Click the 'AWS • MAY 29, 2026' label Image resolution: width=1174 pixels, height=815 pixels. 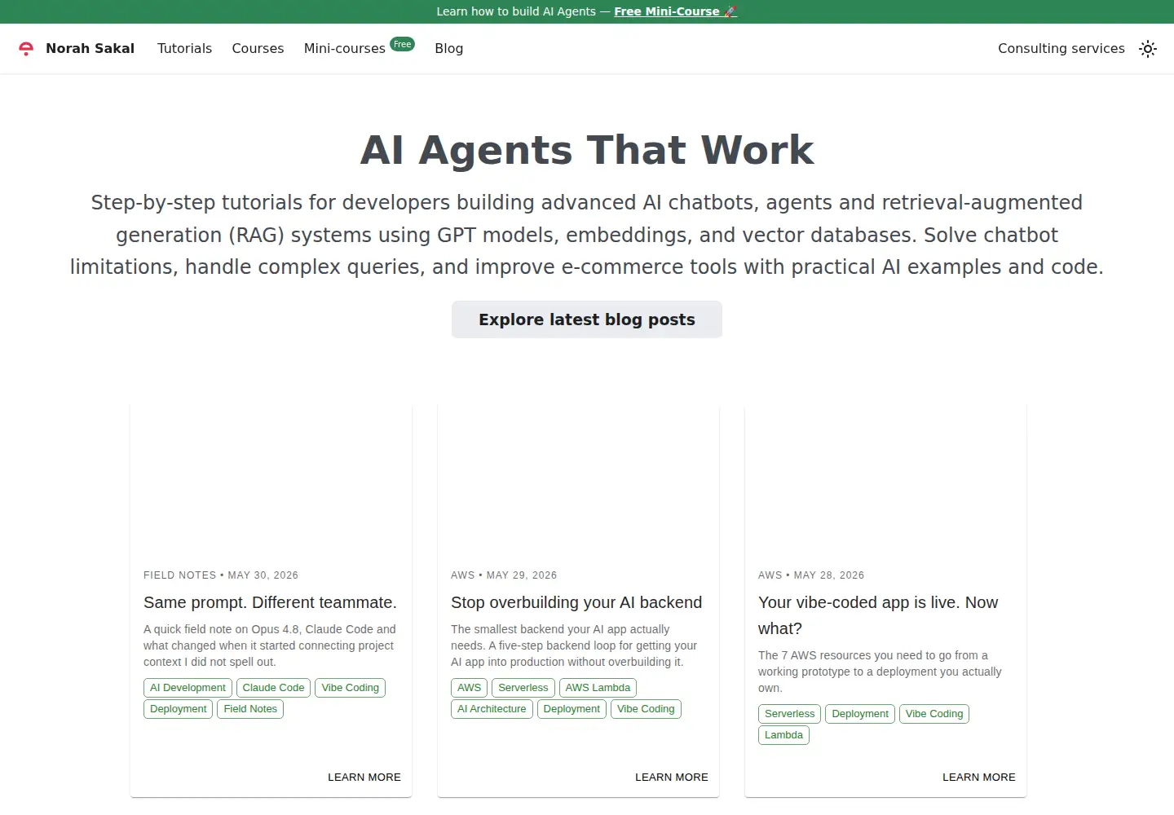tap(504, 575)
